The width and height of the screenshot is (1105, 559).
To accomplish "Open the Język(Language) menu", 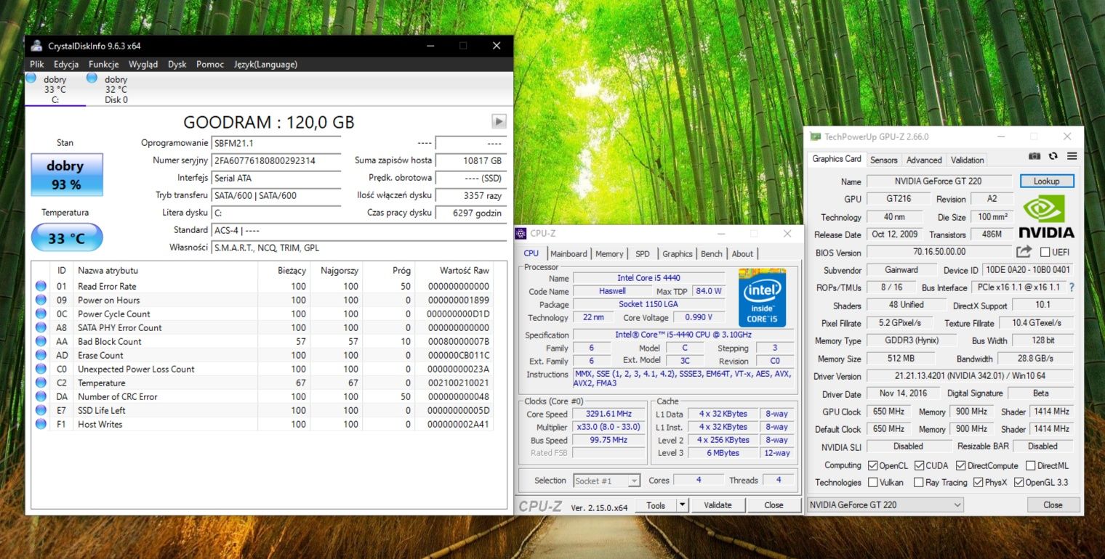I will pos(265,64).
